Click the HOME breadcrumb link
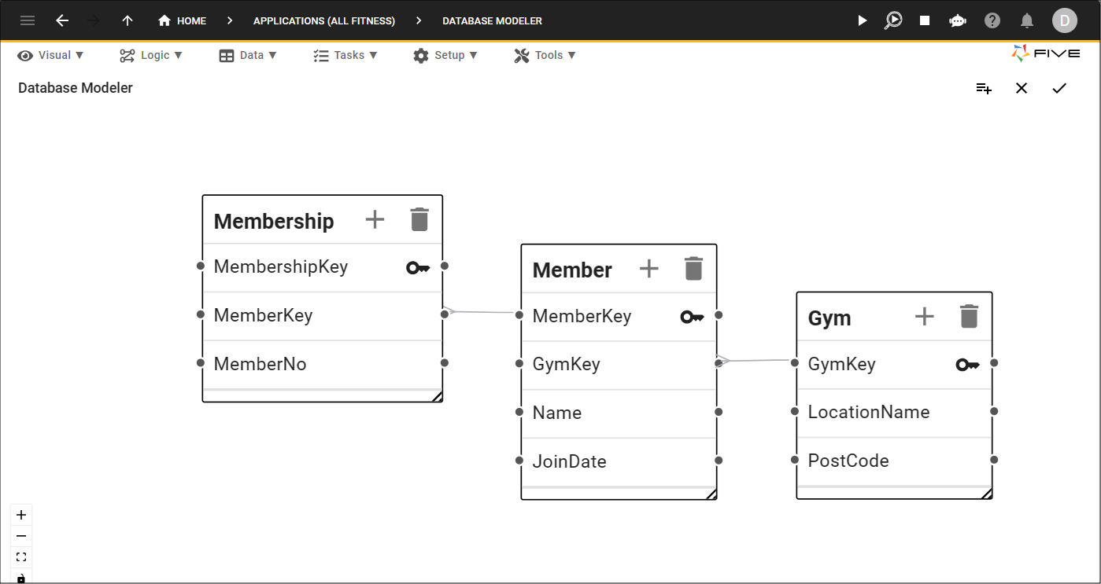Viewport: 1101px width, 584px height. tap(191, 21)
